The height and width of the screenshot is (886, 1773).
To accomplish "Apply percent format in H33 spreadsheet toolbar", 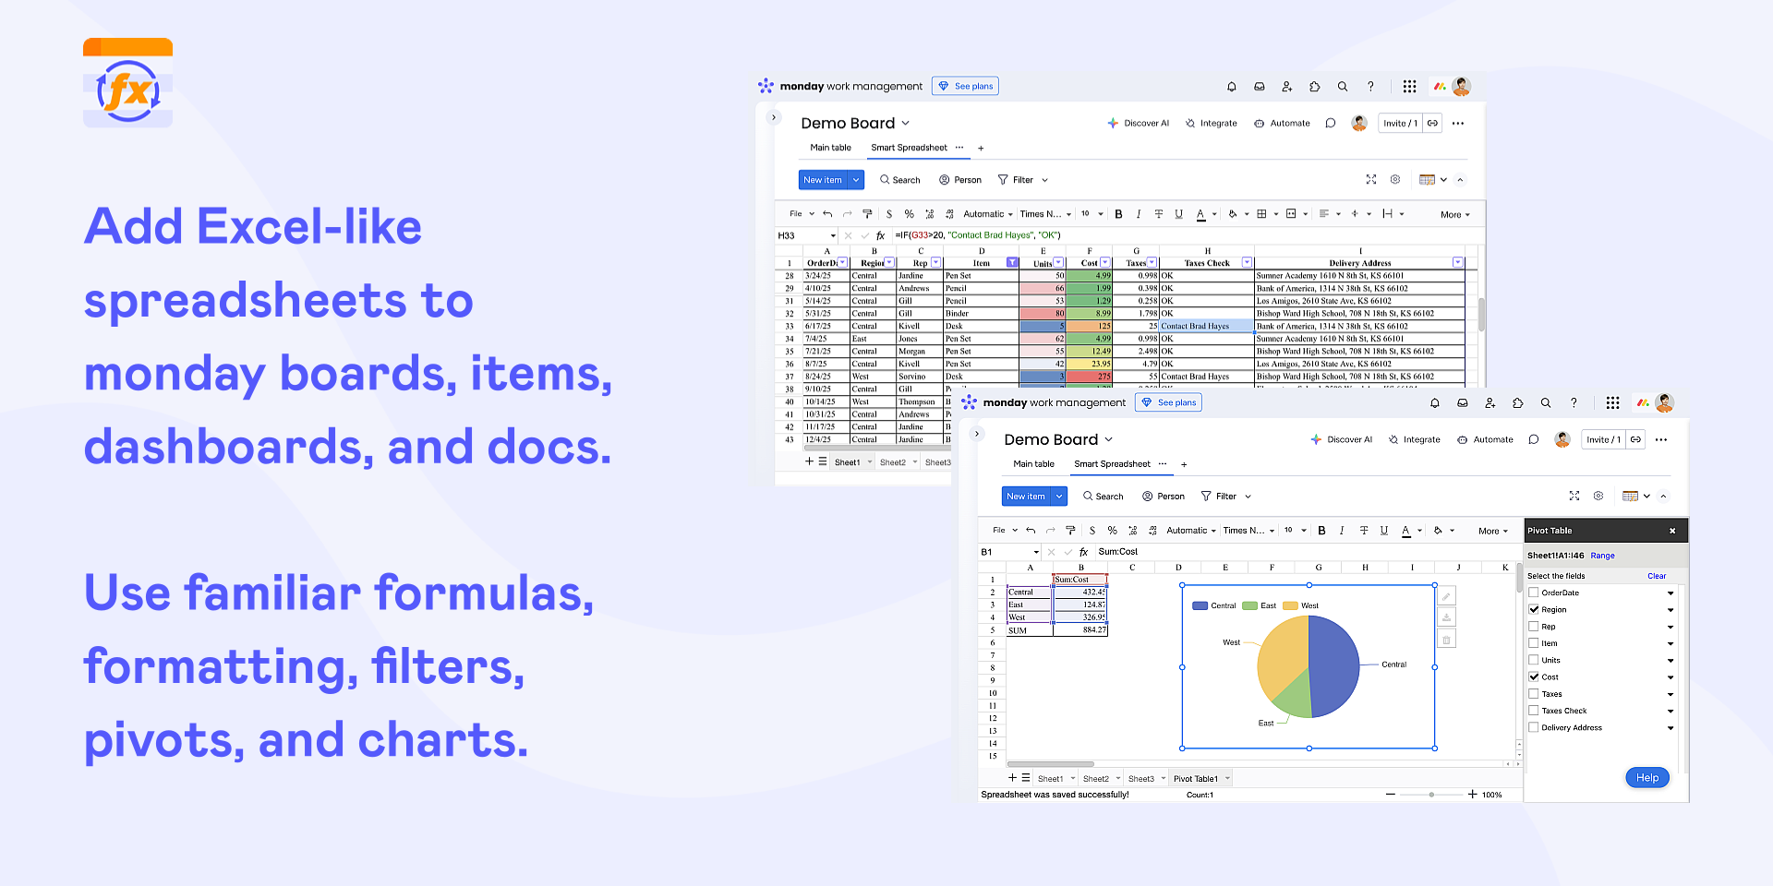I will tap(909, 214).
